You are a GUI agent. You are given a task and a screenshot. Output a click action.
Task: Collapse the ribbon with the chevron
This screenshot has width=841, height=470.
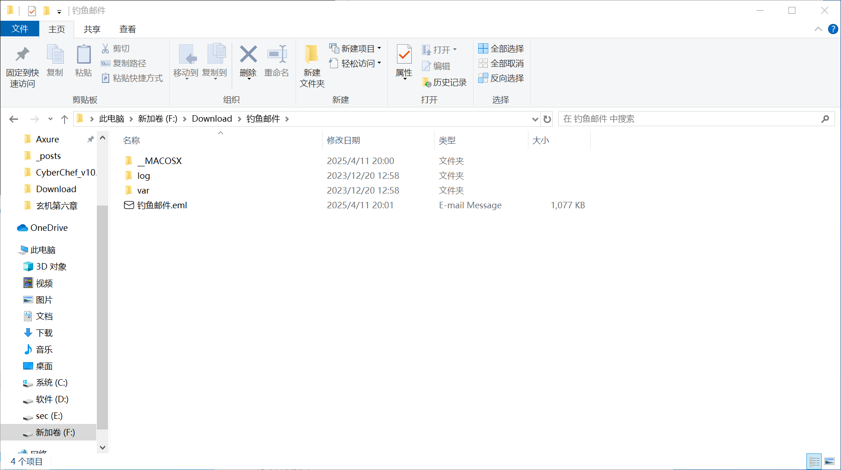click(x=818, y=29)
